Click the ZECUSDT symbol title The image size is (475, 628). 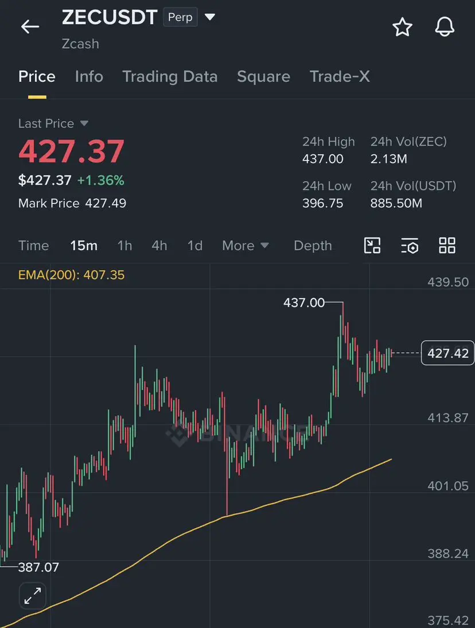pyautogui.click(x=110, y=17)
